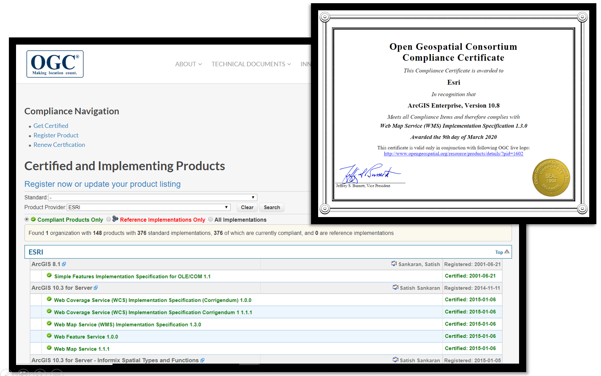Screen dimensions: 601x376
Task: Click the gears icon before Reference Implementations Only
Action: click(115, 219)
